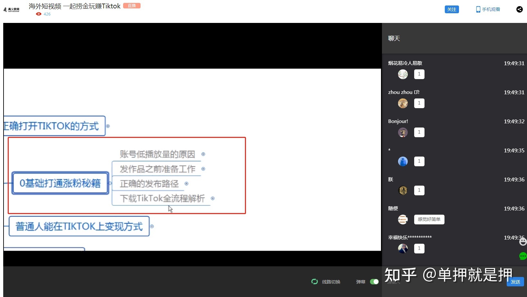This screenshot has width=527, height=297.
Task: Click the 发送 send button
Action: (515, 282)
